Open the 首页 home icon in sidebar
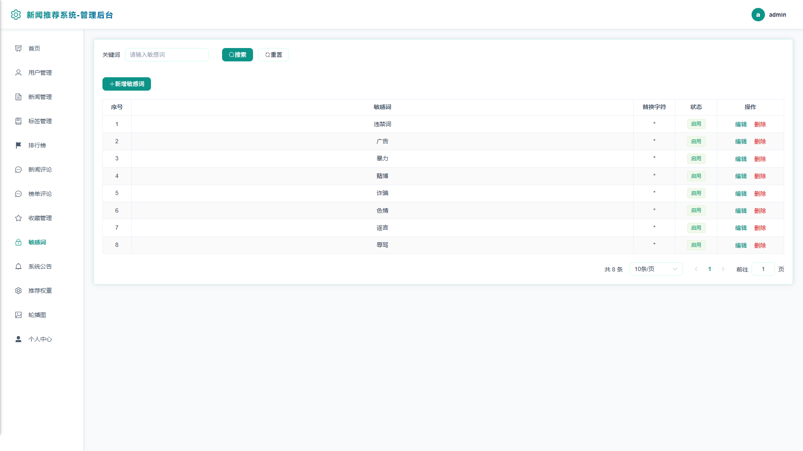 click(x=18, y=48)
